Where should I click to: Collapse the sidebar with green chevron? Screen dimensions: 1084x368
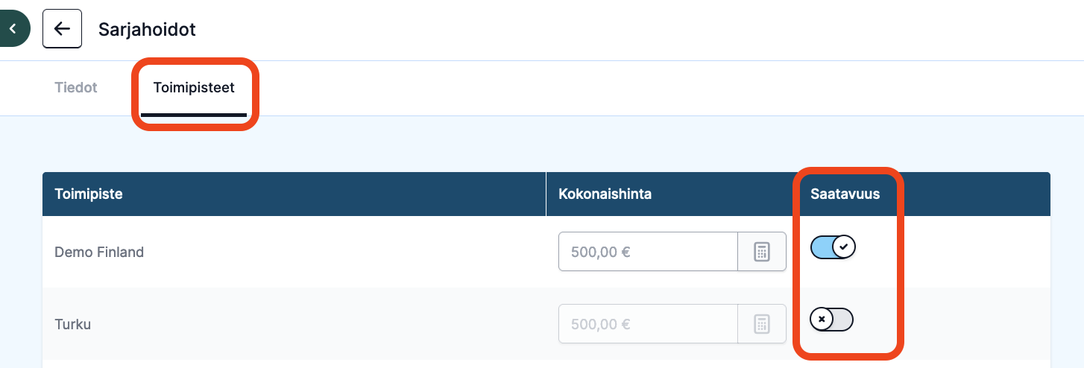click(13, 29)
